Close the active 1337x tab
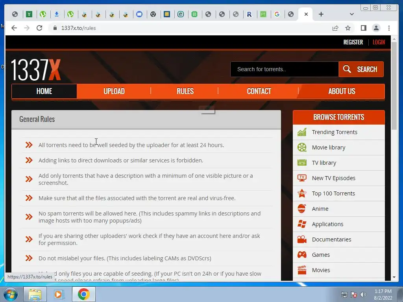Viewport: 403px width, 302px height. coord(306,14)
